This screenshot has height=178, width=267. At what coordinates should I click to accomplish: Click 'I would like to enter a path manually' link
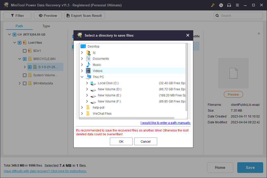point(166,123)
